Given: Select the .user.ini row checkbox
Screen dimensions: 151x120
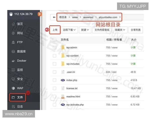Looking at the screenshot, I should point(55,72).
